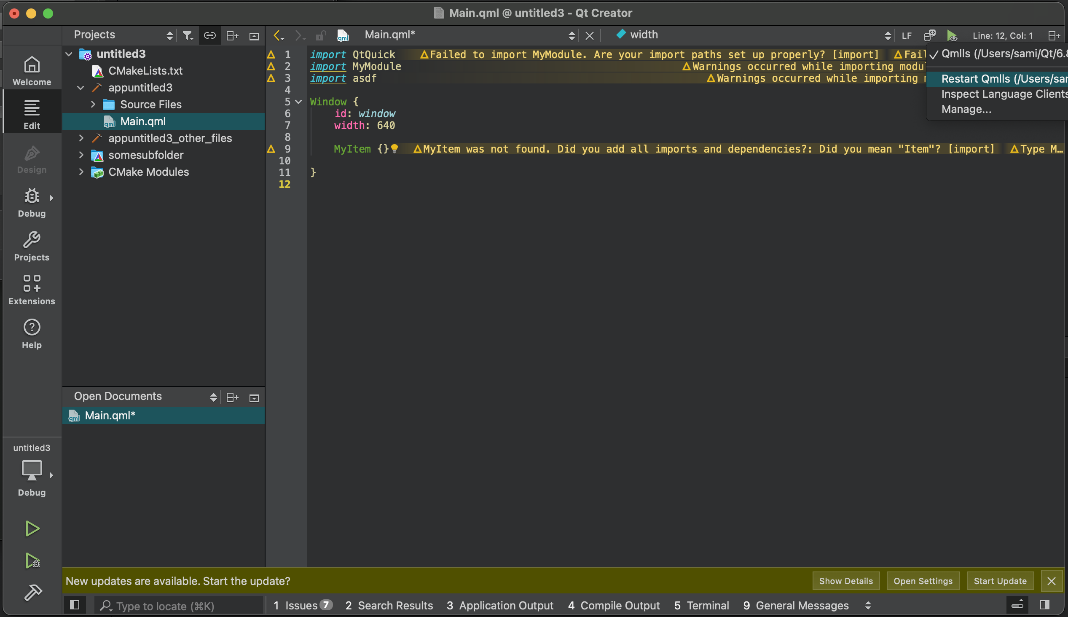This screenshot has width=1068, height=617.
Task: Click the Build project hammer icon
Action: coord(32,593)
